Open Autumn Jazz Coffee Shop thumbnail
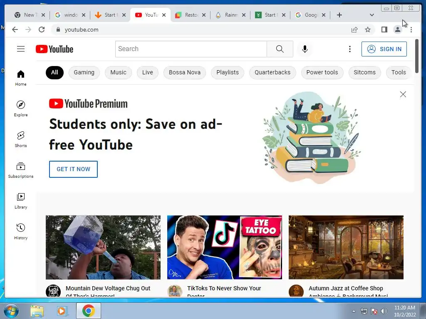Viewport: 426px width, 319px height. [x=346, y=248]
